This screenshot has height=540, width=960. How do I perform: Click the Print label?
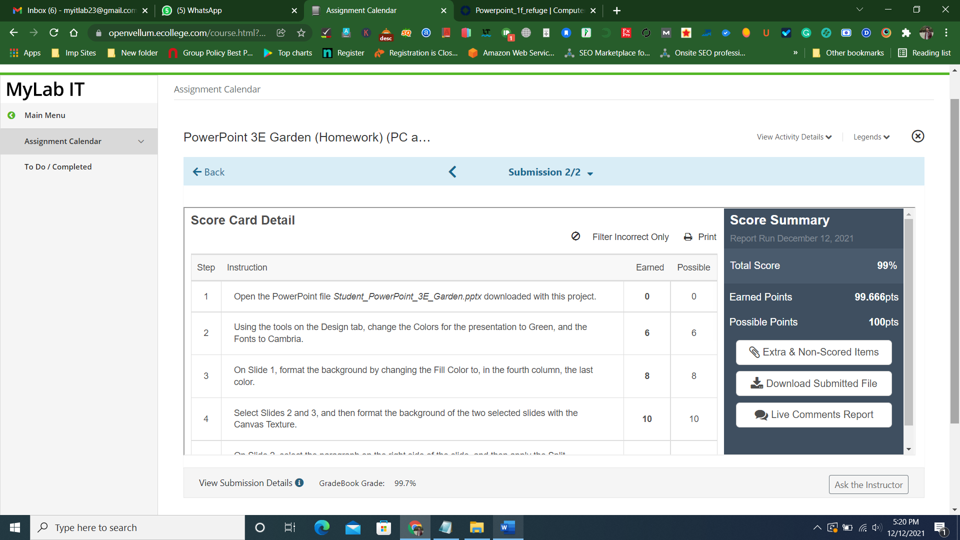(707, 237)
